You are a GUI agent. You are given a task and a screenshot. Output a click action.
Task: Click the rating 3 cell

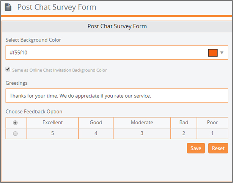pyautogui.click(x=142, y=134)
